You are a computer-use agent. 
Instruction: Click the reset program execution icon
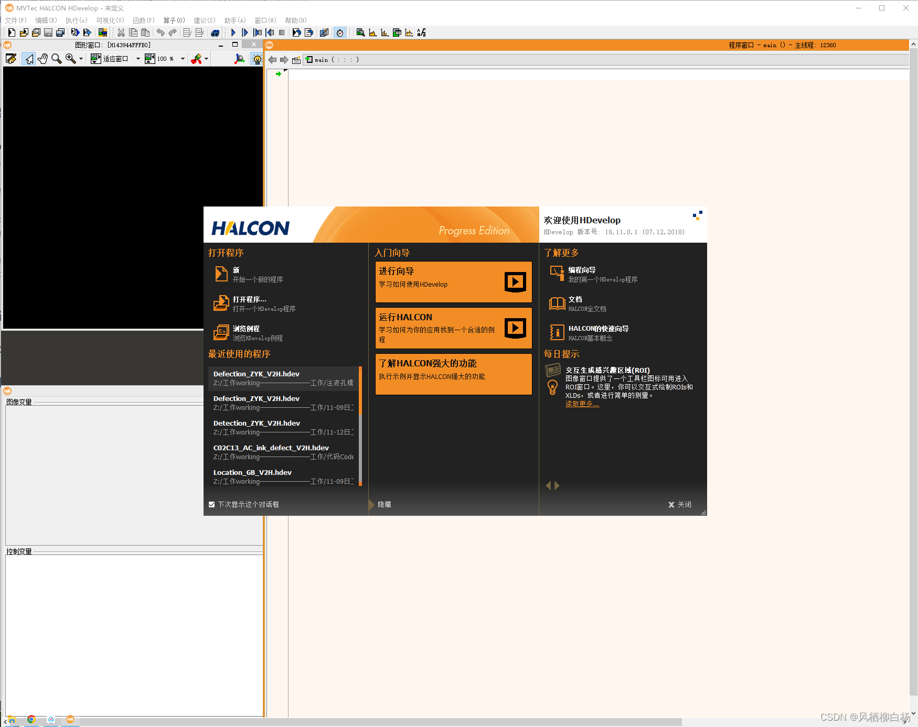296,32
